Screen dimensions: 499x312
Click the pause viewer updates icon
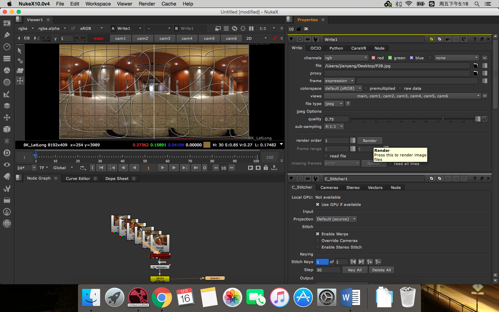point(251,28)
